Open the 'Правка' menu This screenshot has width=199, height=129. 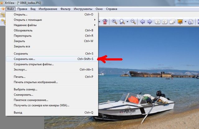point(22,9)
